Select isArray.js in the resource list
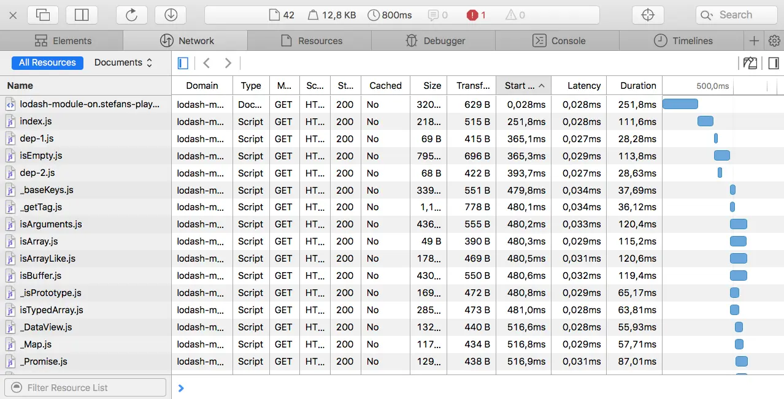Image resolution: width=784 pixels, height=399 pixels. click(x=86, y=241)
